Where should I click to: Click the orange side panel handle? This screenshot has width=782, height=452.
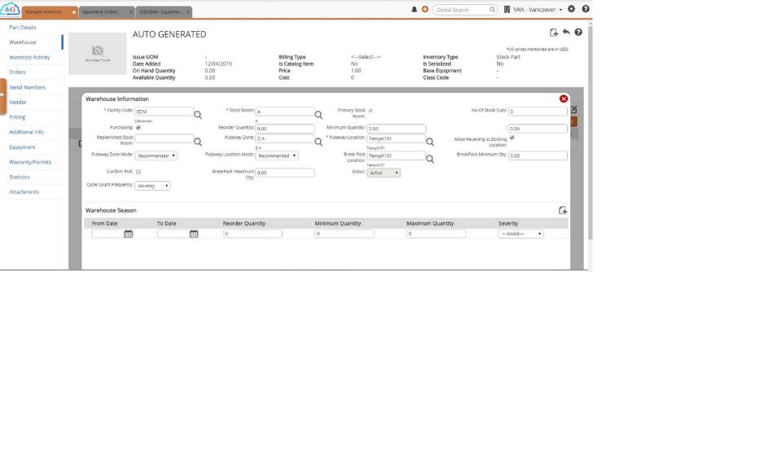point(3,96)
